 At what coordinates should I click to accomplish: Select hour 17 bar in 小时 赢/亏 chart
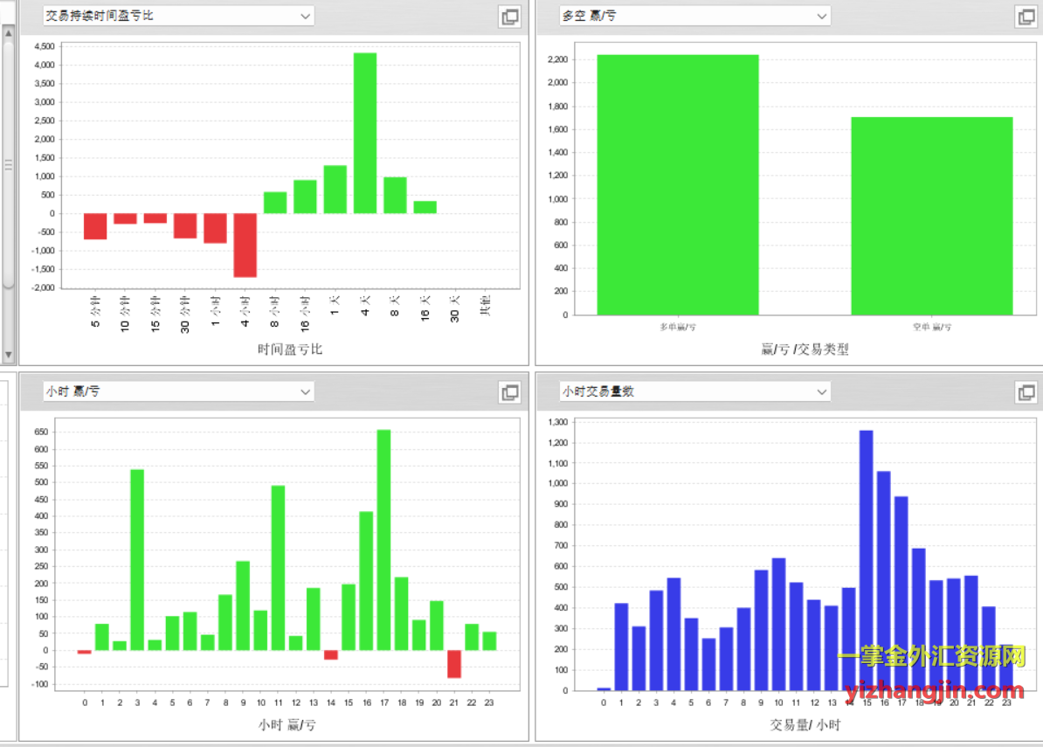[x=383, y=540]
